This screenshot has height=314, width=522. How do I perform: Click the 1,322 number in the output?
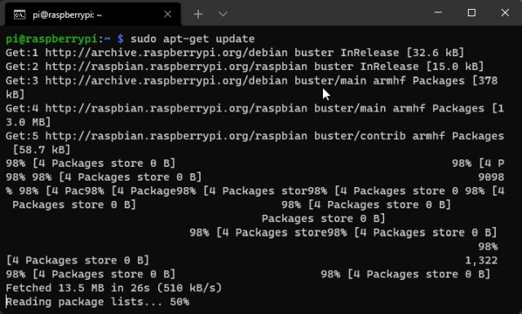[481, 260]
